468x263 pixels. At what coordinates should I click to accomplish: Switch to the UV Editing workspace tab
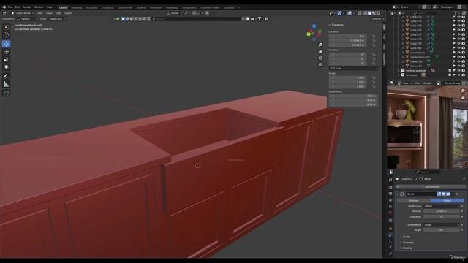pyautogui.click(x=107, y=8)
